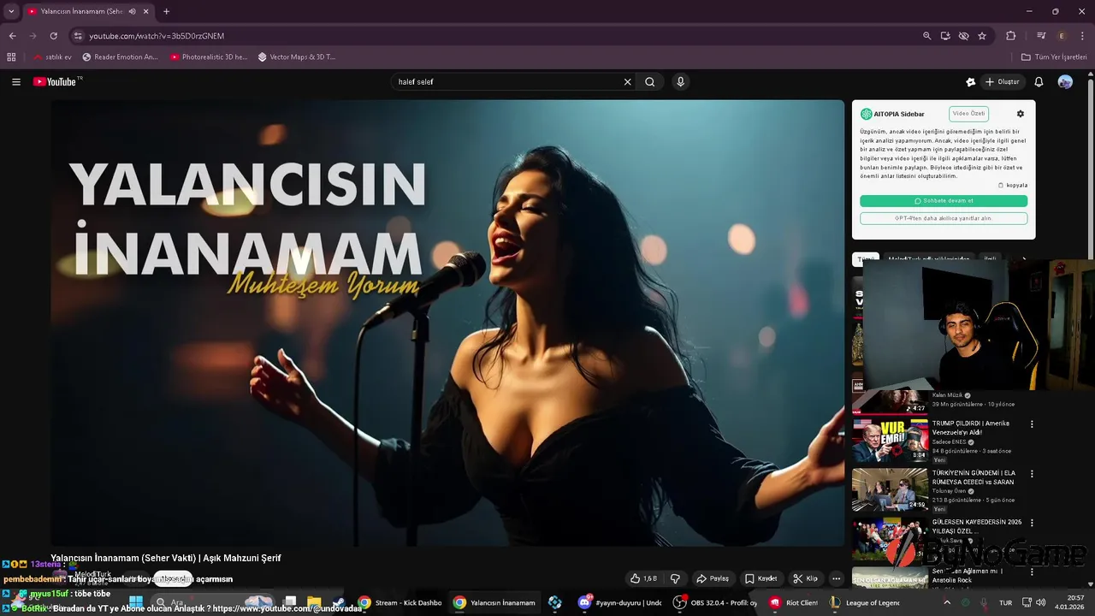
Task: Click Sohbete devam et button
Action: [x=944, y=201]
